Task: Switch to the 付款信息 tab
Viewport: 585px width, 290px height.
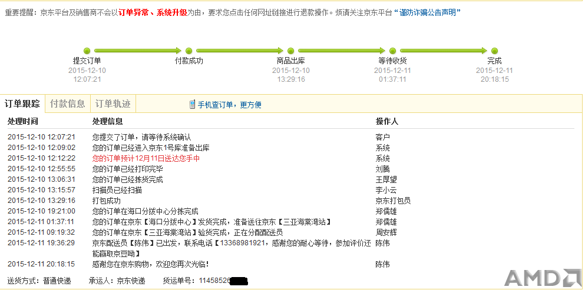Action: [x=68, y=104]
